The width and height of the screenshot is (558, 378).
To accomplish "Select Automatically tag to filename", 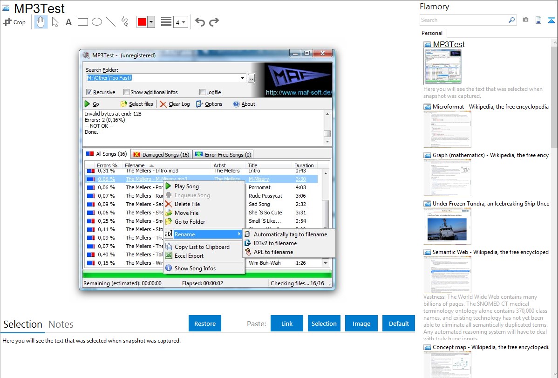I will tap(289, 234).
